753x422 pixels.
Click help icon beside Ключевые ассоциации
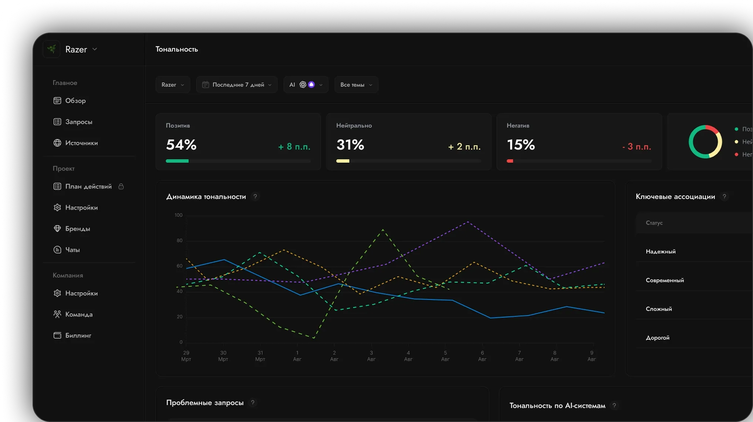point(724,197)
